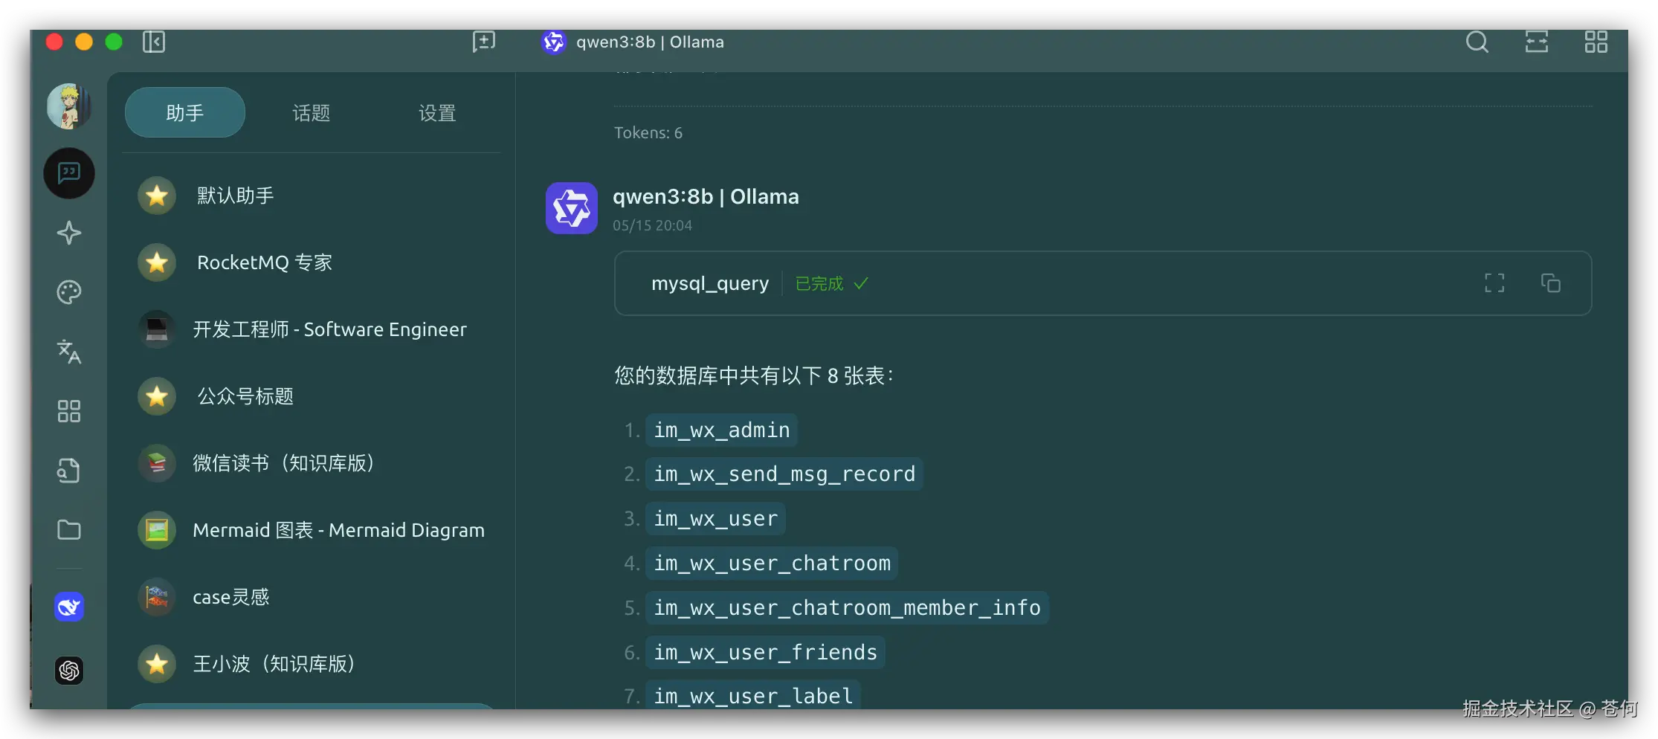1658x739 pixels.
Task: Click the im_wx_user_friends table name
Action: 765,652
